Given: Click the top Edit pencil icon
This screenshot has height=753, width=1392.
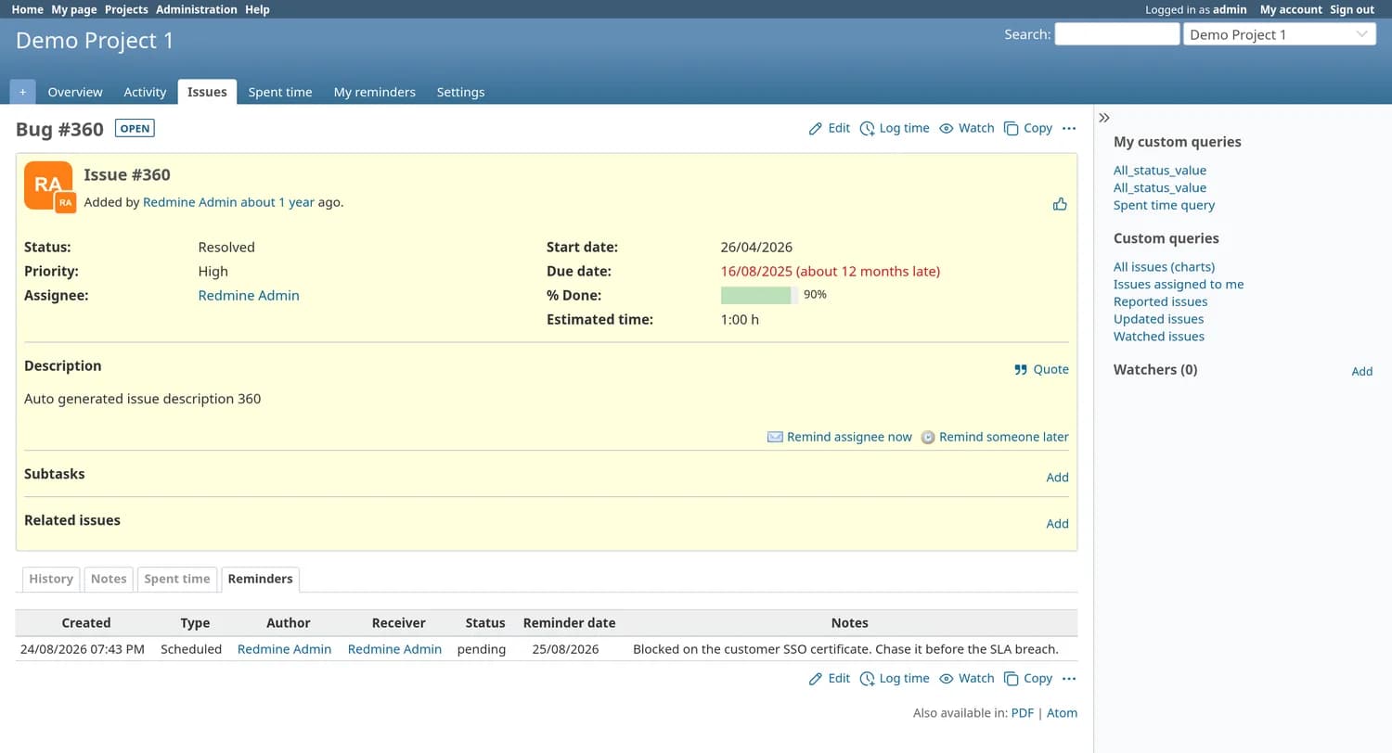Looking at the screenshot, I should [816, 129].
